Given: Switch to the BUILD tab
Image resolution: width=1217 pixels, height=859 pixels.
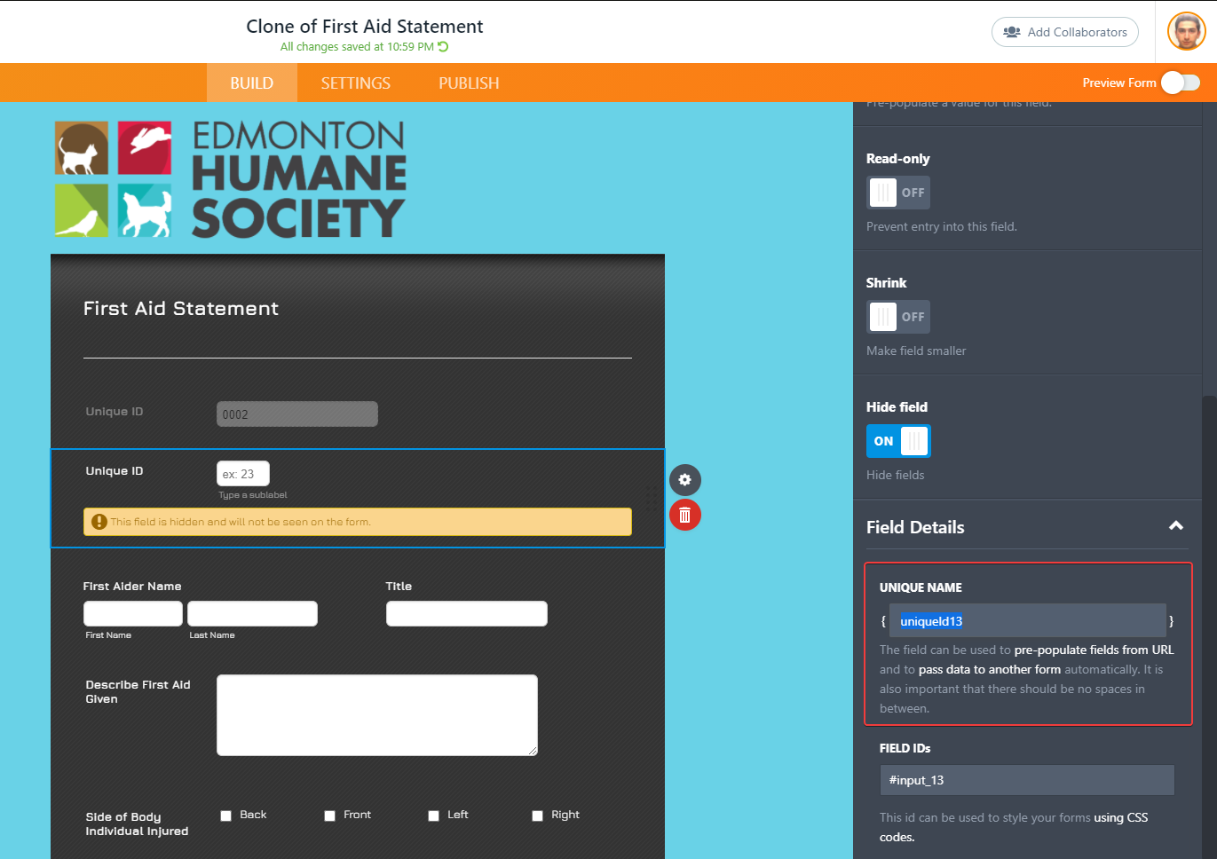Looking at the screenshot, I should coord(252,83).
